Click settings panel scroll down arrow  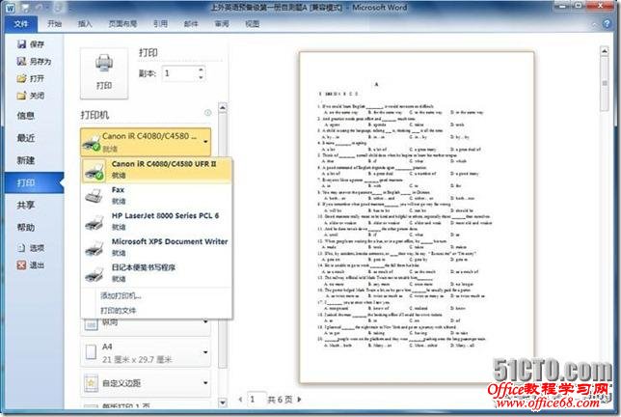click(223, 403)
